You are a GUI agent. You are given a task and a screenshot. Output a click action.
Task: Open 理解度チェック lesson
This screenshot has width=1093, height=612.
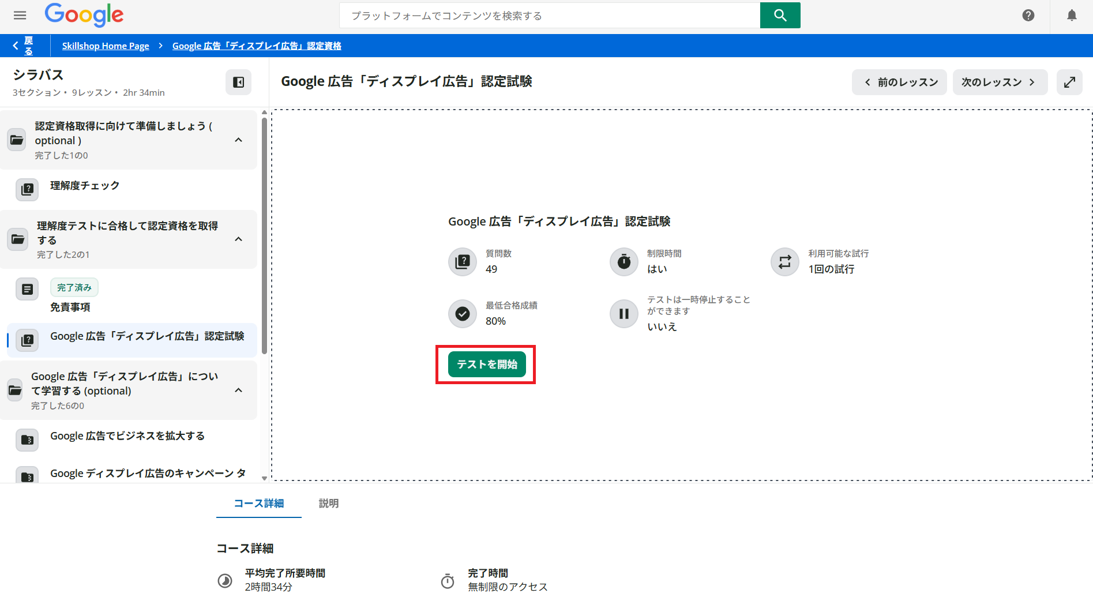85,185
